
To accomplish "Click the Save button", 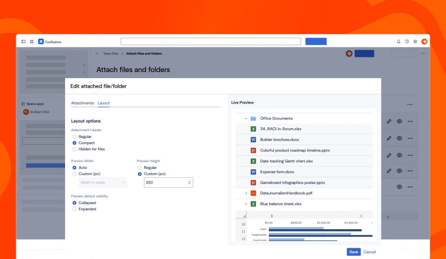I will pyautogui.click(x=353, y=252).
